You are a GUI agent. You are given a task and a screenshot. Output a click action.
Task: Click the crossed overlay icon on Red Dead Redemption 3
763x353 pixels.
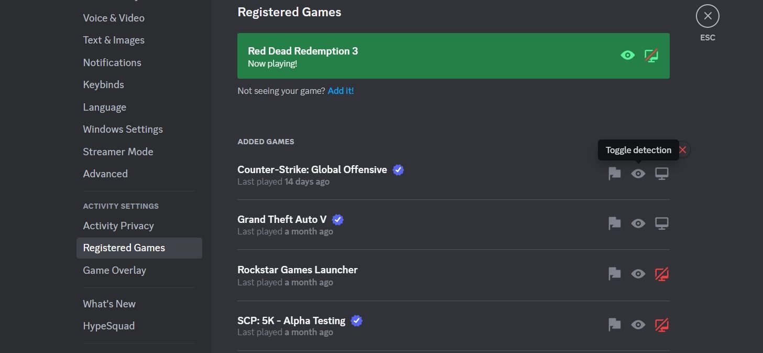(651, 55)
